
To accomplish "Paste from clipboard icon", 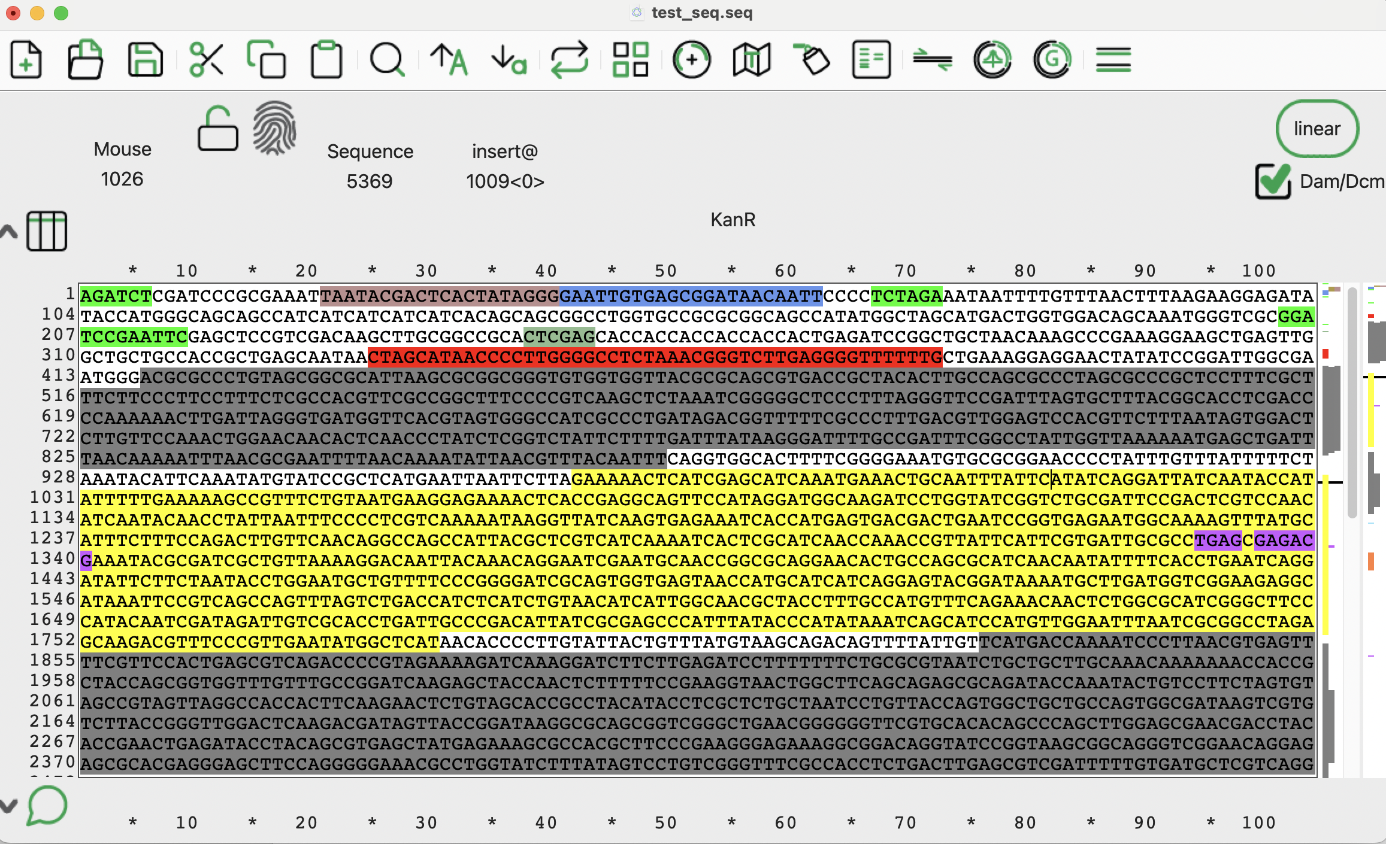I will [x=326, y=59].
